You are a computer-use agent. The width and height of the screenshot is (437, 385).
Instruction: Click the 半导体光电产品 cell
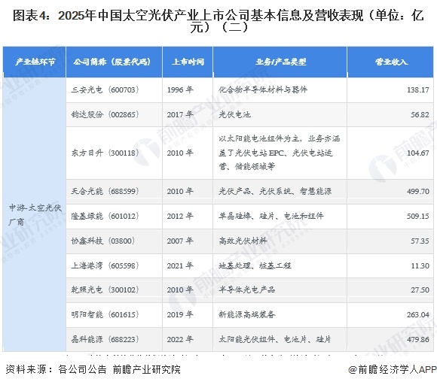[280, 290]
